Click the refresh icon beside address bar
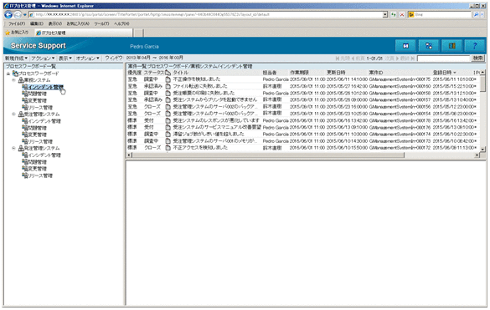This screenshot has width=490, height=310. coord(394,15)
